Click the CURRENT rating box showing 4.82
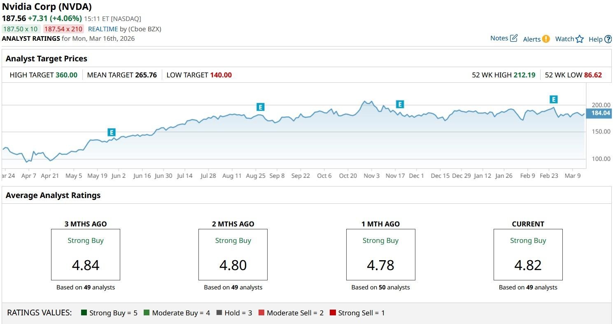The width and height of the screenshot is (613, 324). [528, 255]
